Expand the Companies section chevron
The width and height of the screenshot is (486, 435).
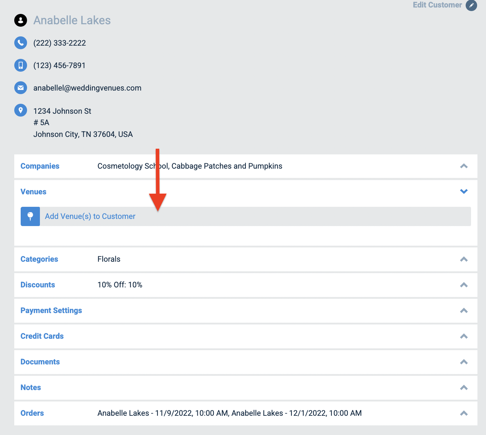(464, 166)
